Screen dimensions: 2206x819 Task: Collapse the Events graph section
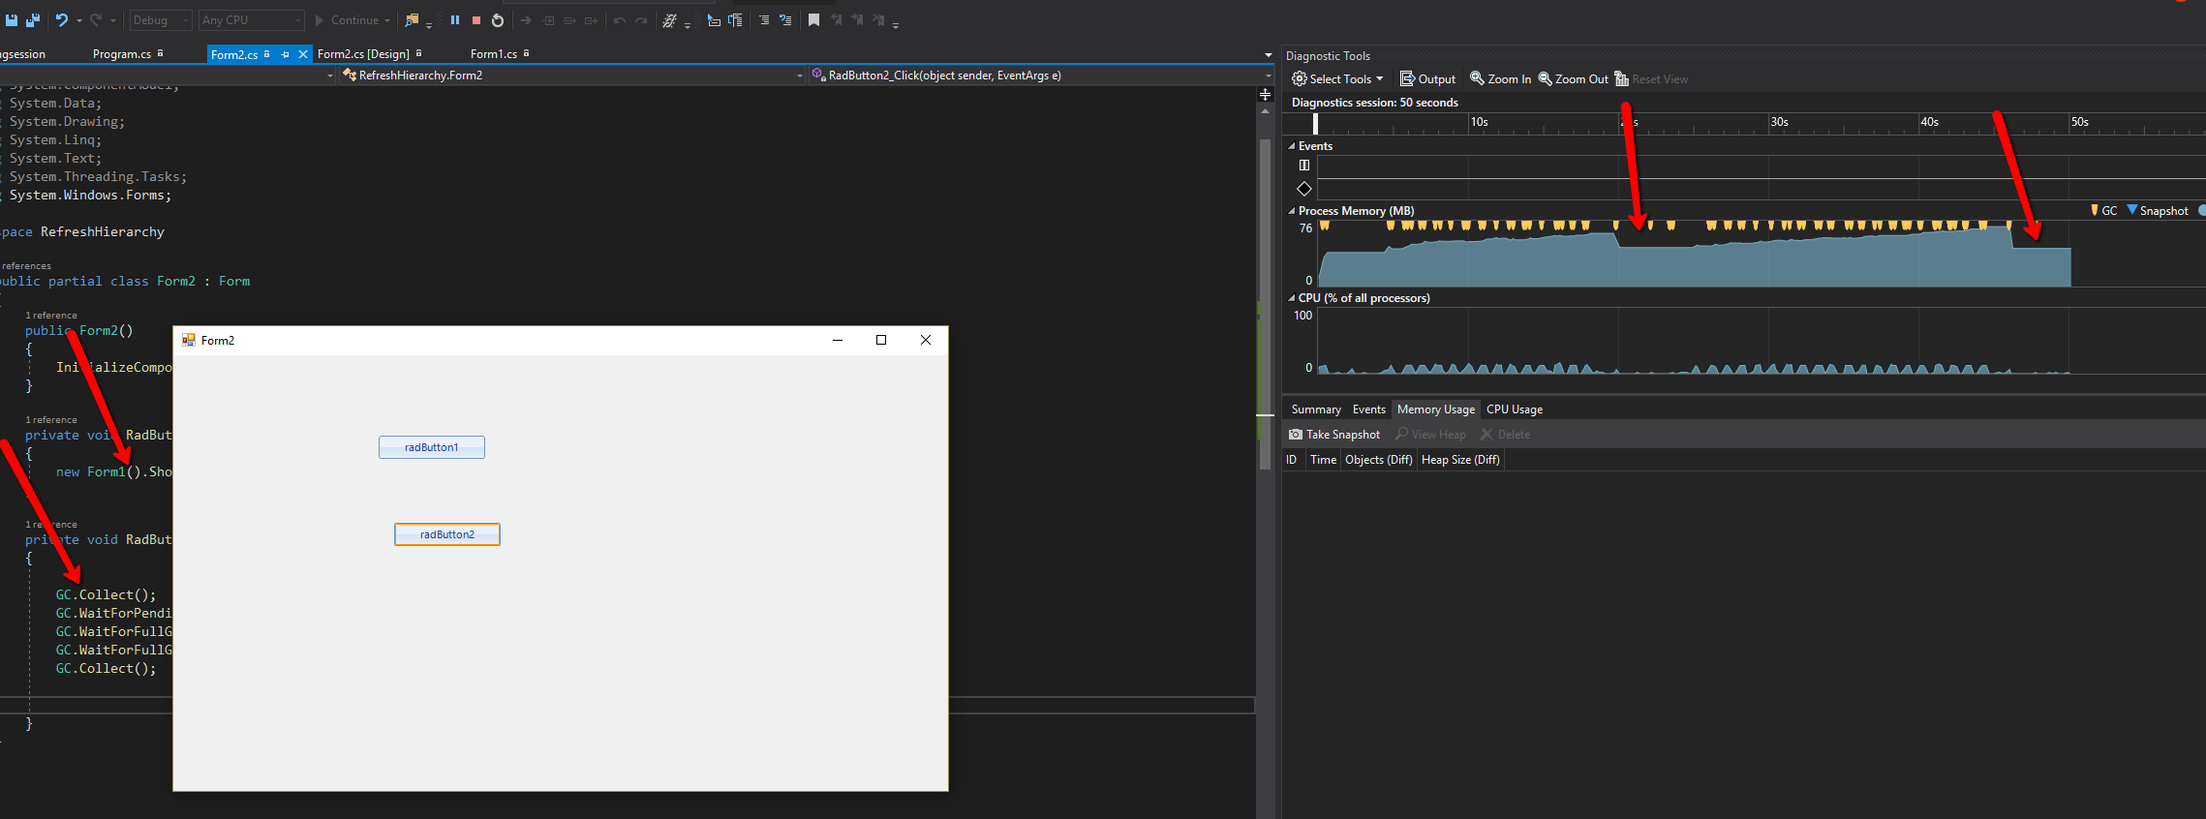[x=1292, y=146]
